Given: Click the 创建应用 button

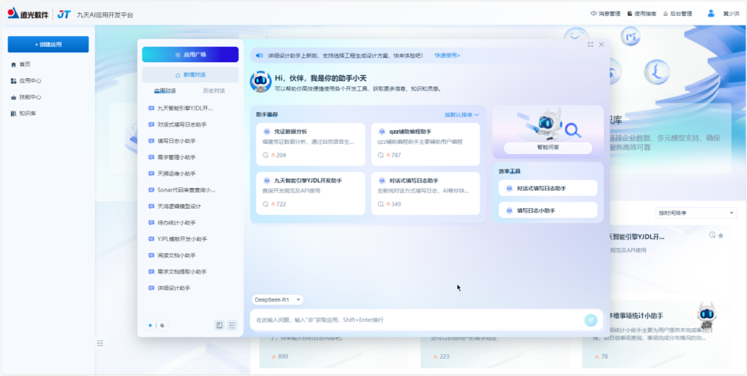Looking at the screenshot, I should [48, 44].
